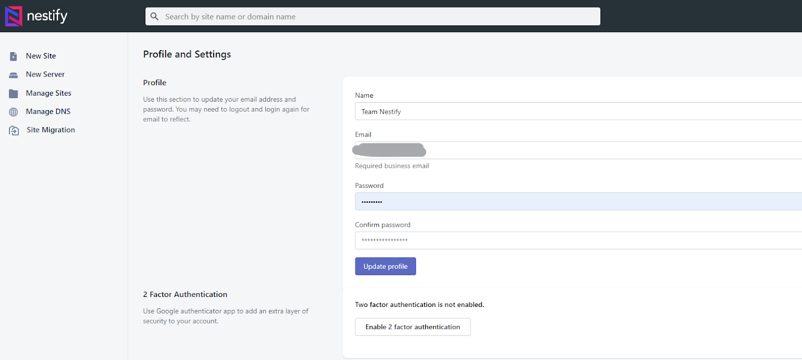Click the Name field label
802x360 pixels.
click(x=364, y=95)
